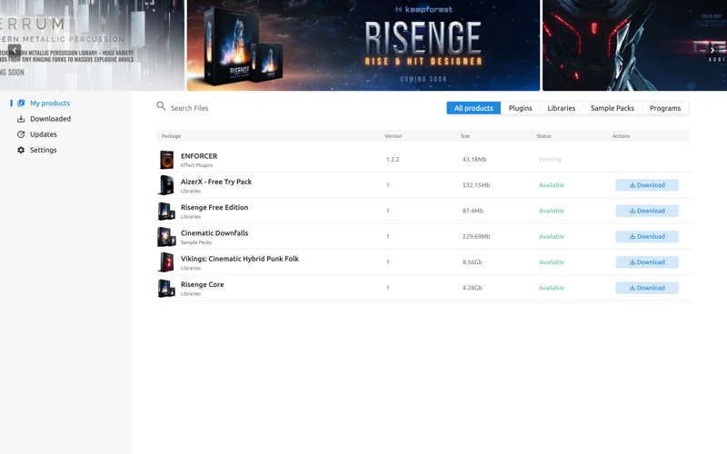Open the Updates section
Image resolution: width=727 pixels, height=454 pixels.
[43, 134]
